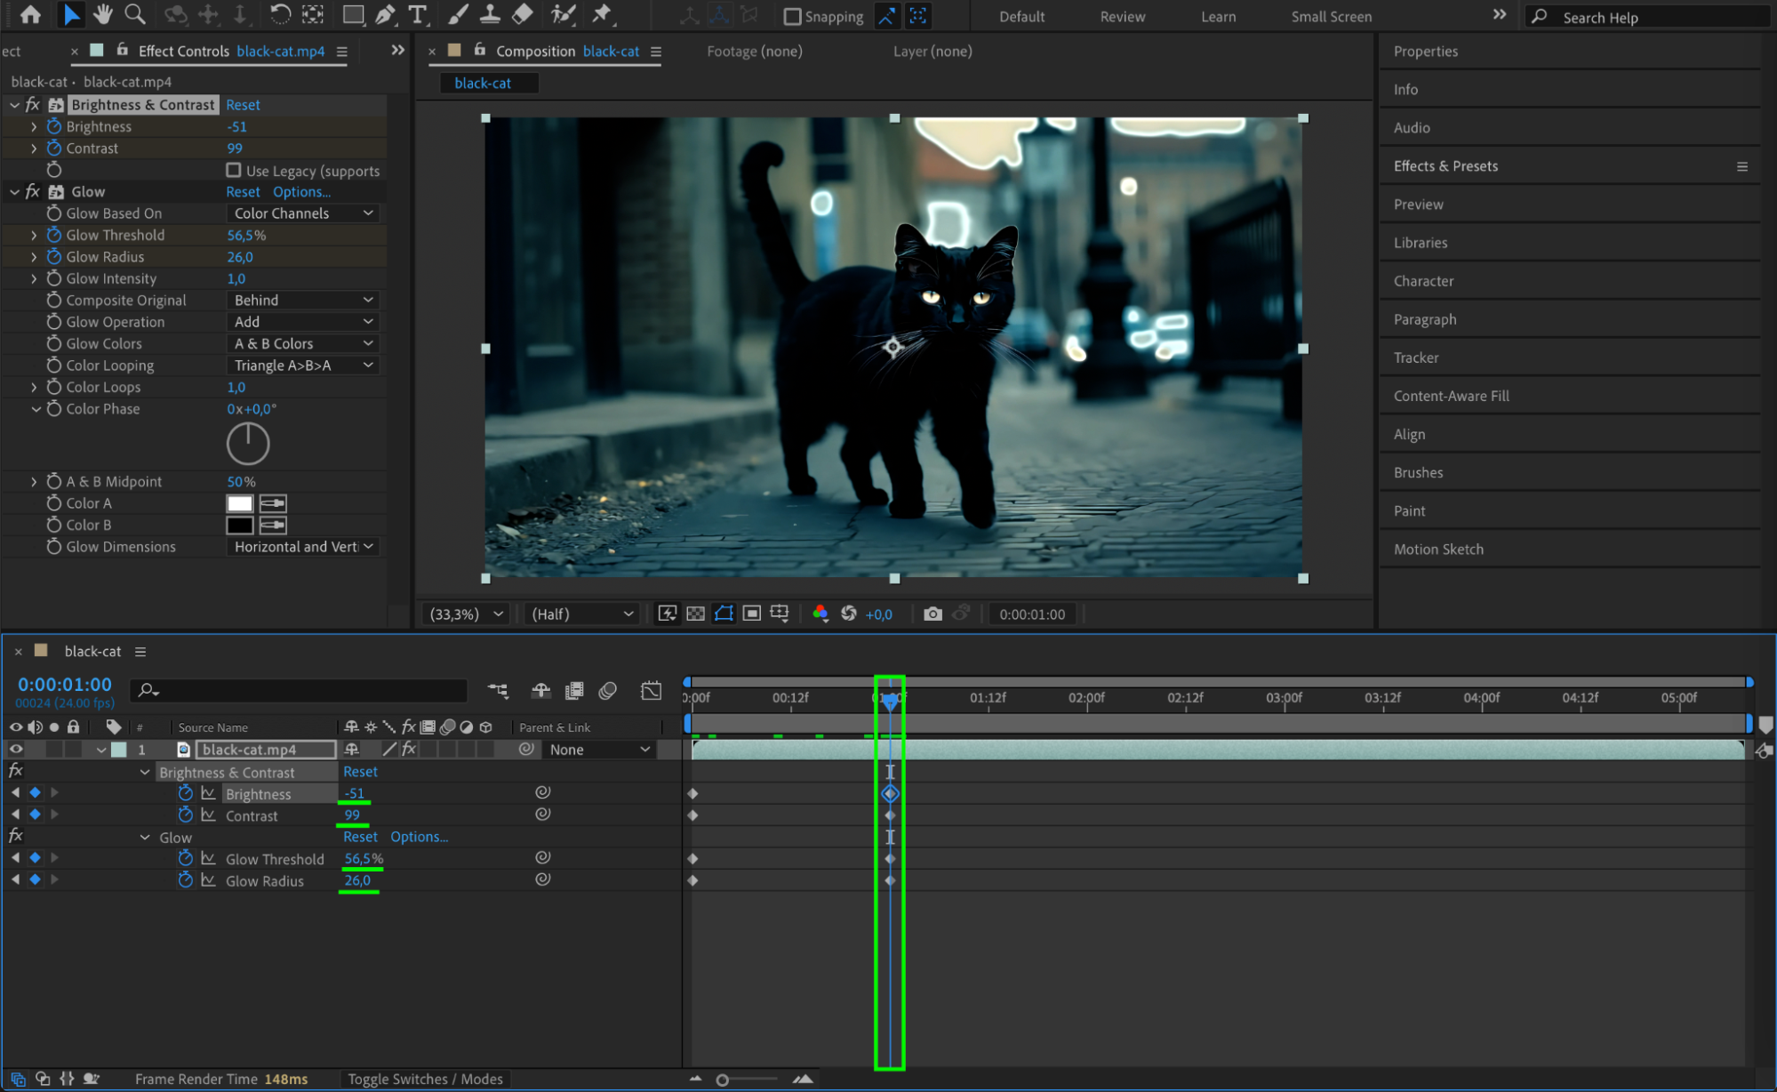
Task: Select the Zoom magnifier tool
Action: (x=134, y=14)
